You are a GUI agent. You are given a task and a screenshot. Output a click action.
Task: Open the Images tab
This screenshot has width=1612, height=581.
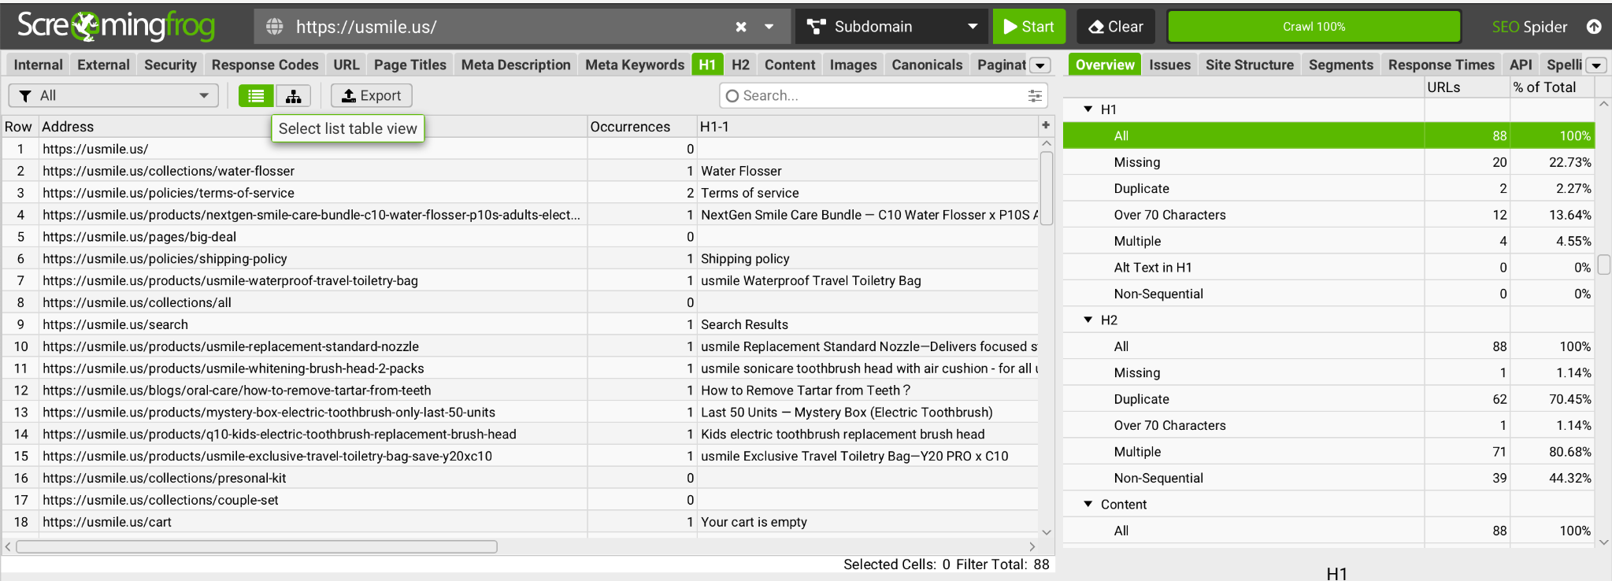pos(853,65)
